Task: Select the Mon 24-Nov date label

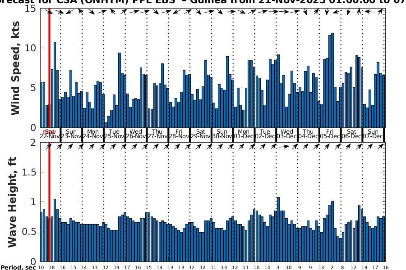Action: (92, 134)
